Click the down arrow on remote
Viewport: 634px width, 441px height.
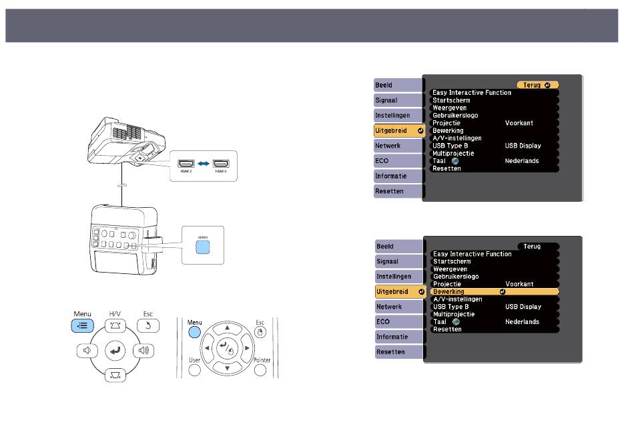pos(227,367)
